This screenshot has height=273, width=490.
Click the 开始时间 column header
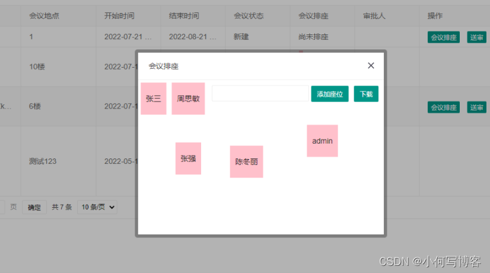(x=119, y=15)
